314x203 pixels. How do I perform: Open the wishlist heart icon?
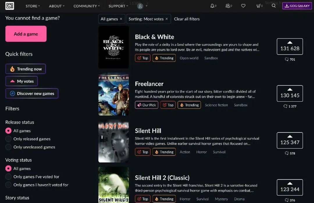click(x=243, y=6)
